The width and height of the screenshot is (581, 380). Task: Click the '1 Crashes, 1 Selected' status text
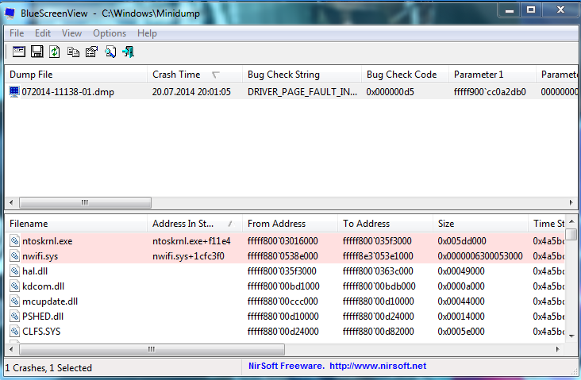48,368
